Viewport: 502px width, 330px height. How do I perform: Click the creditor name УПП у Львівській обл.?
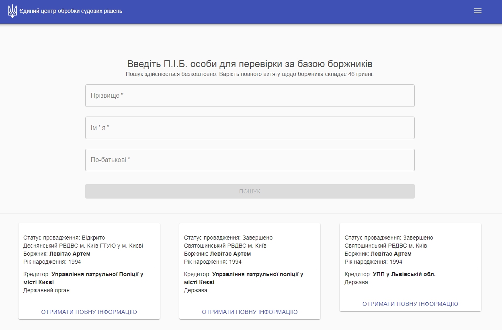tap(404, 274)
